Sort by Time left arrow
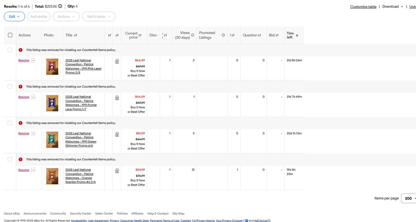This screenshot has width=416, height=222. tap(297, 35)
